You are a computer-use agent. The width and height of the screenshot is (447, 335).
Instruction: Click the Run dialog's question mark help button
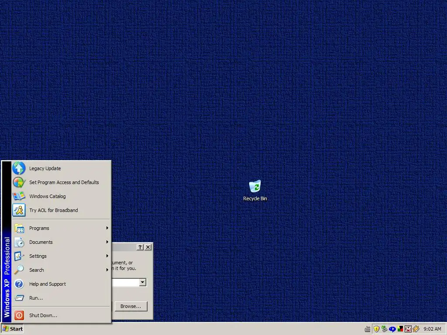click(x=140, y=247)
